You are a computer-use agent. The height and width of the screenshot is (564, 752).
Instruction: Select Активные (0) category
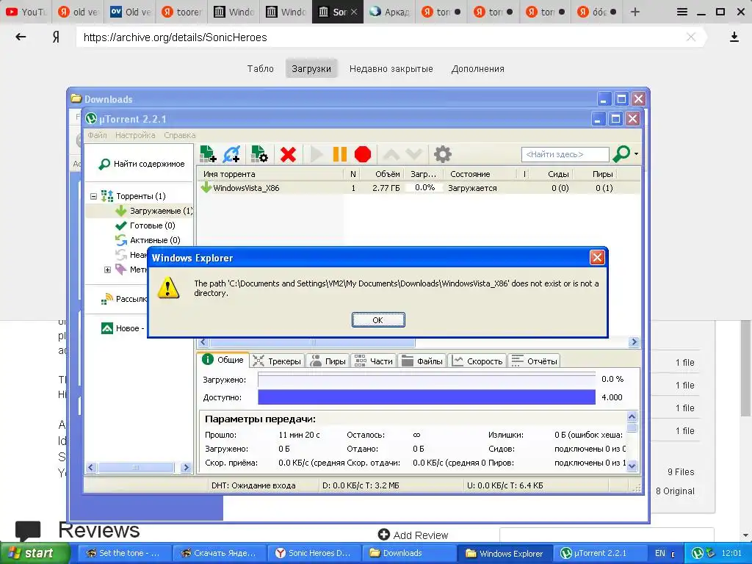pyautogui.click(x=148, y=240)
